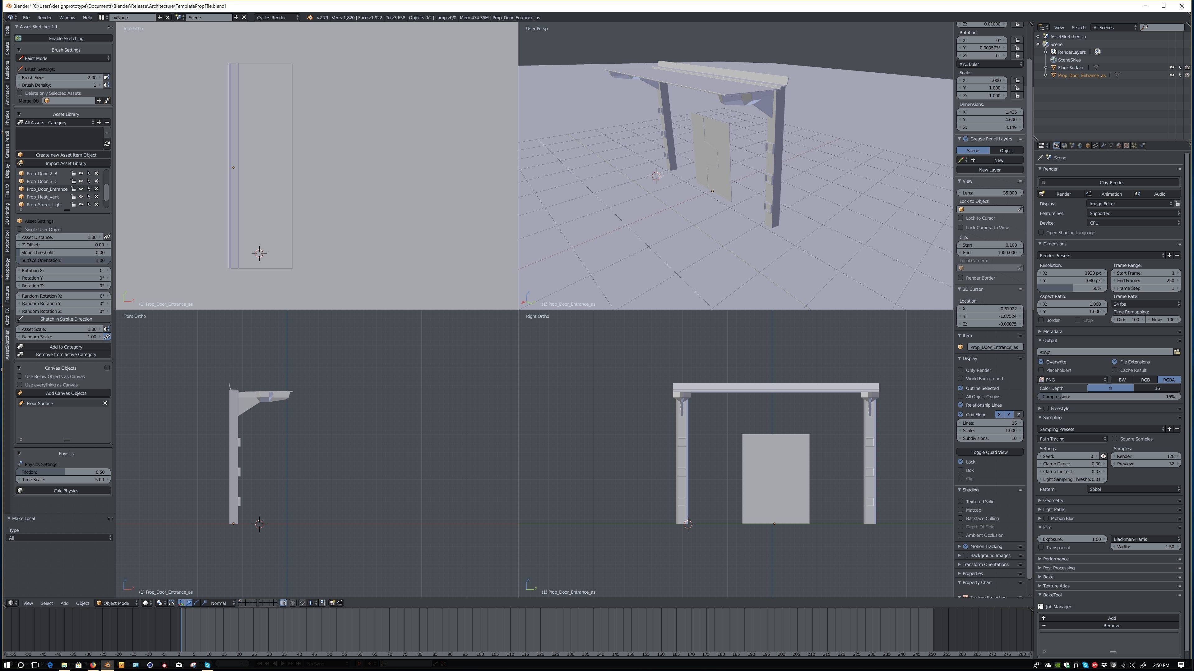Open the PNG file format dropdown
Screen dimensions: 1194x671
pos(1072,380)
